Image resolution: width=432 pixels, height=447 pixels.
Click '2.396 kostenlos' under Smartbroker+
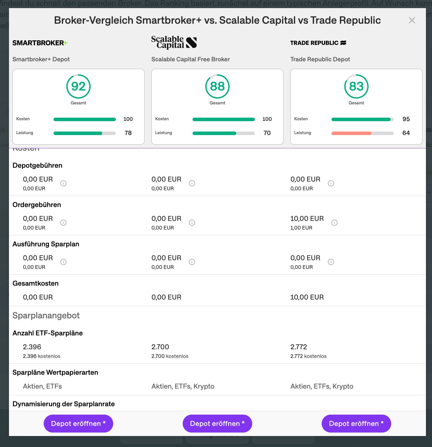[42, 356]
